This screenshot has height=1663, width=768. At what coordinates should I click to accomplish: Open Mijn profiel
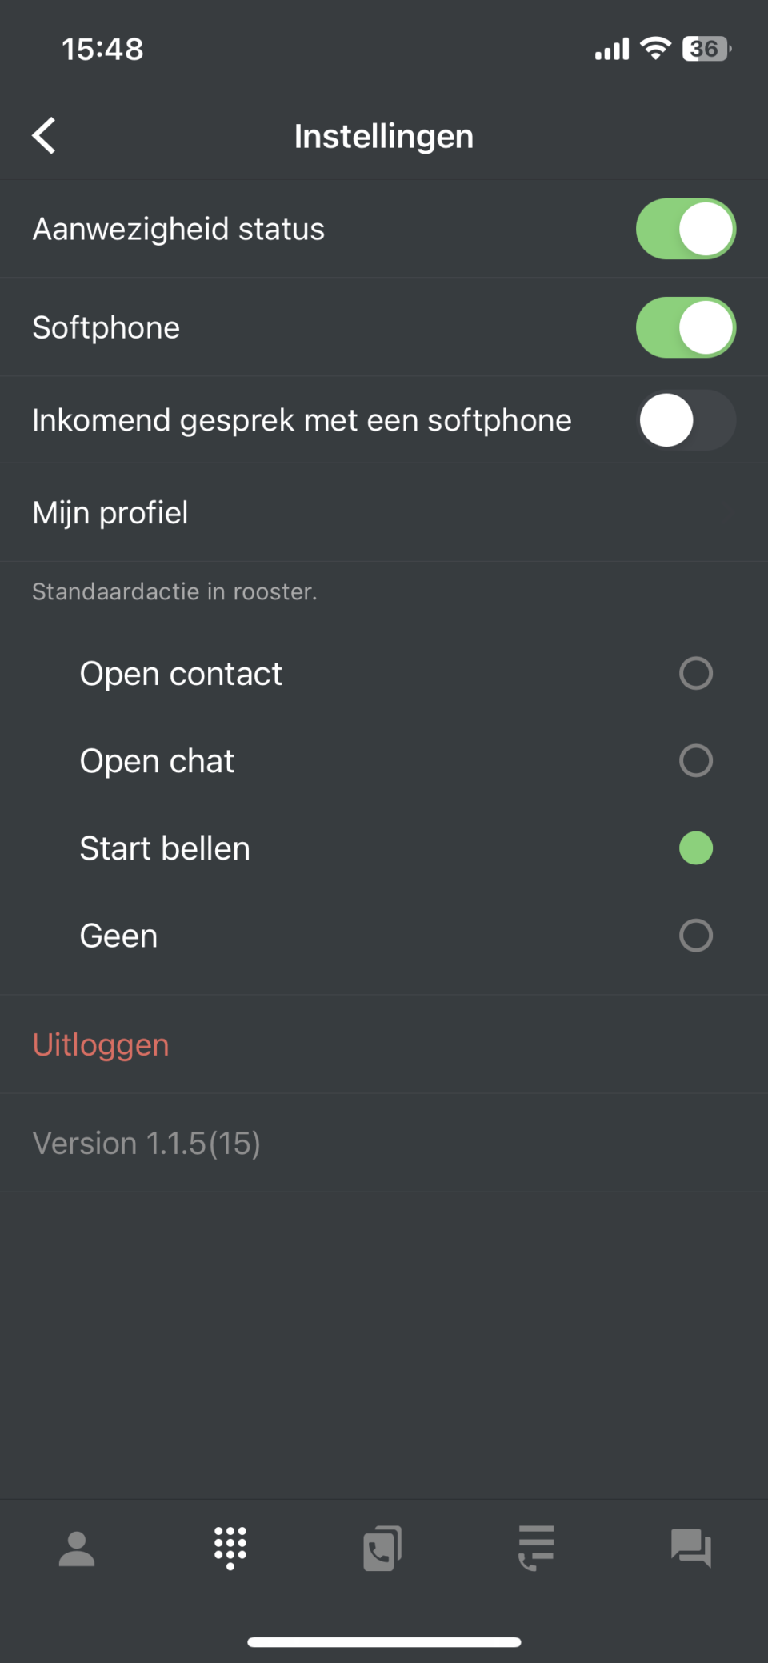[110, 512]
